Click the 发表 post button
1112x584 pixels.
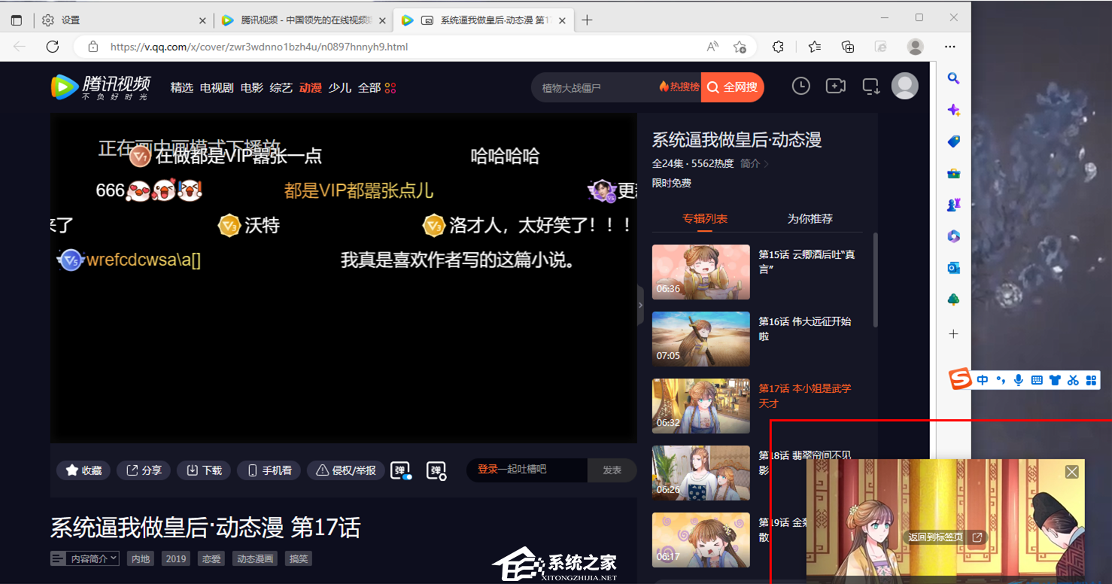pos(612,470)
